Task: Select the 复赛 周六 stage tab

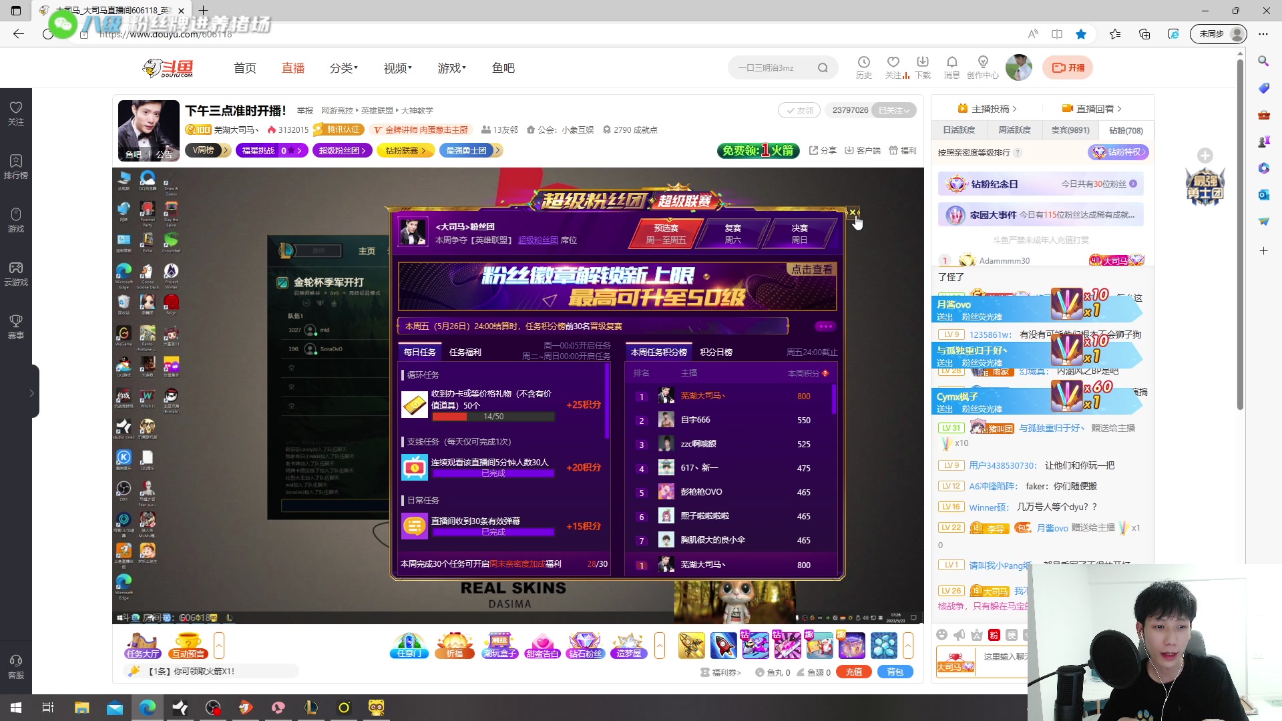Action: (x=732, y=234)
